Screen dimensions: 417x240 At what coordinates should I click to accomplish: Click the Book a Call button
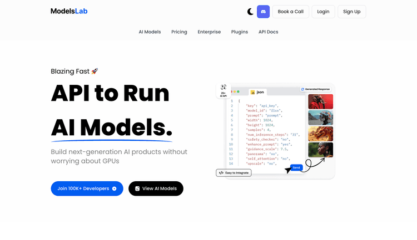tap(291, 12)
